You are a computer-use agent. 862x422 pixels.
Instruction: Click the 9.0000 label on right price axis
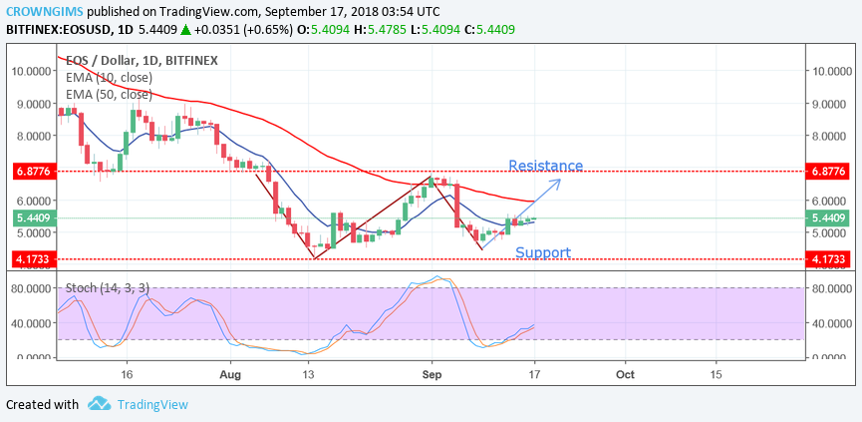828,104
